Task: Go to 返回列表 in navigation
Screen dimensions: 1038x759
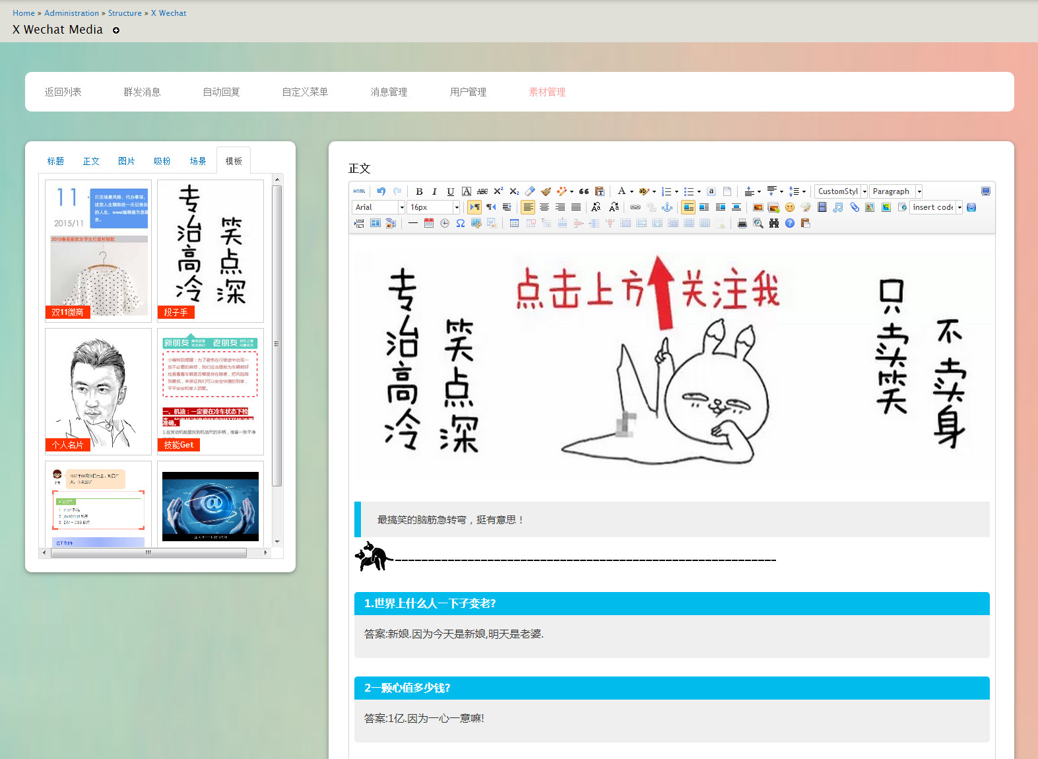Action: (63, 92)
